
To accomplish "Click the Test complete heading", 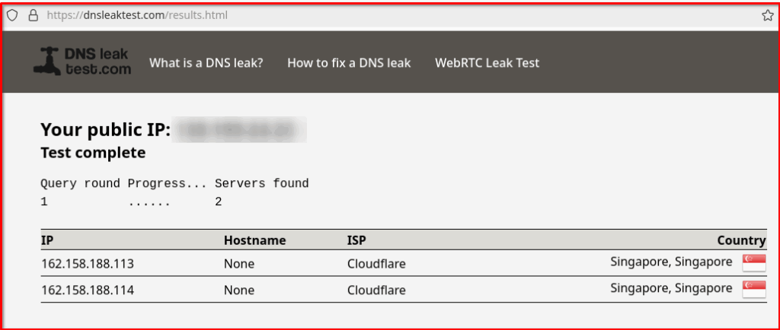I will [x=93, y=153].
